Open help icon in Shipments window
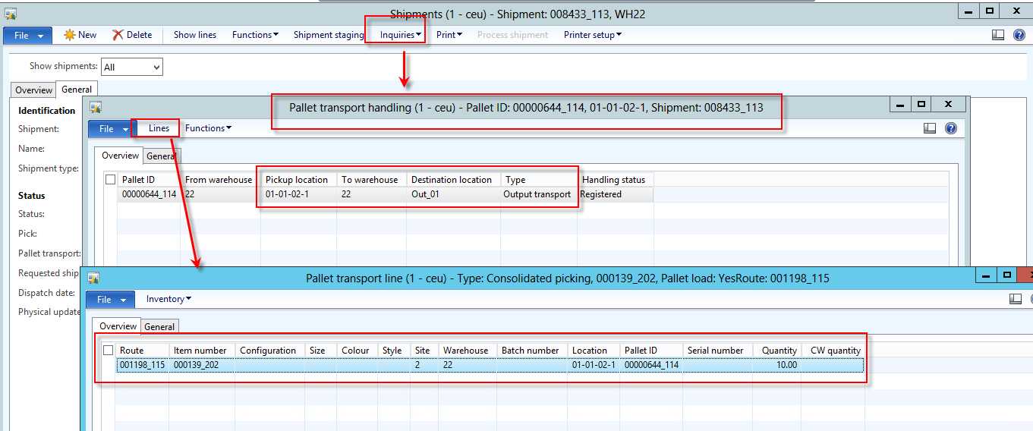The height and width of the screenshot is (431, 1033). pos(1019,35)
